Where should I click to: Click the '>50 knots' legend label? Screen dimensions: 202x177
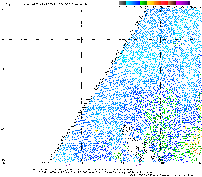[194, 7]
